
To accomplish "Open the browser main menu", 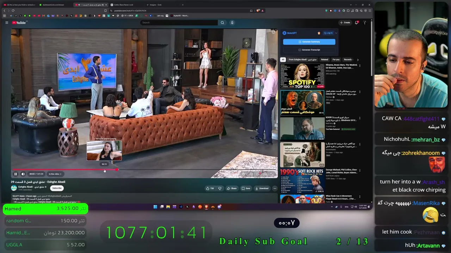I will click(370, 11).
